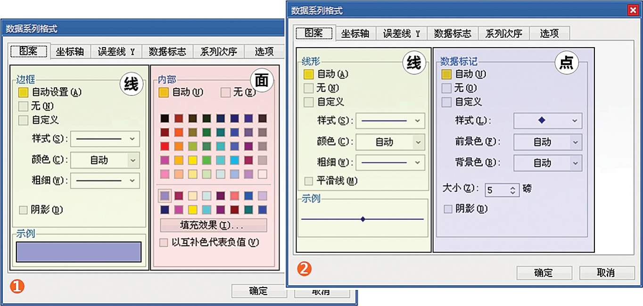Open 系列次序 tab in front dialog
This screenshot has width=643, height=306.
point(503,33)
